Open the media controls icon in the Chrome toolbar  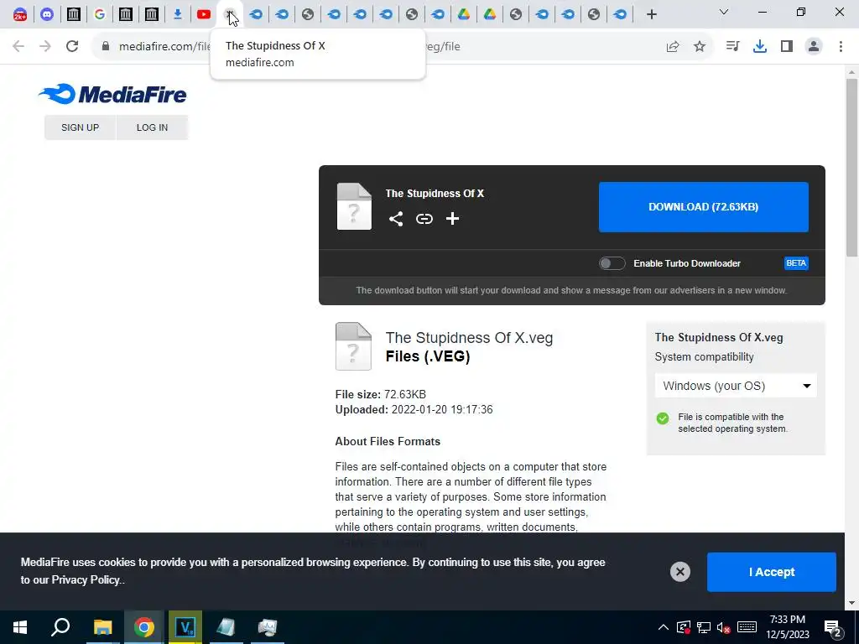point(732,47)
